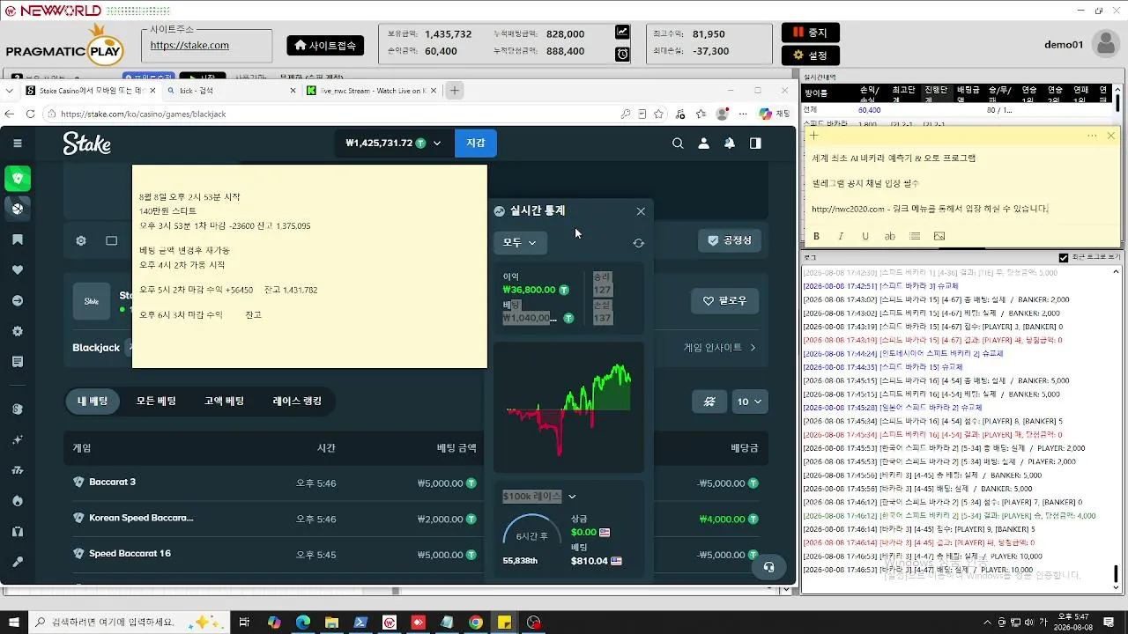Click the 설정 settings button

[x=811, y=55]
